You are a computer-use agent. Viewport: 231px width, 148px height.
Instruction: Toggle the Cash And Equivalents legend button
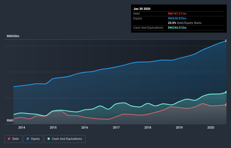65,139
